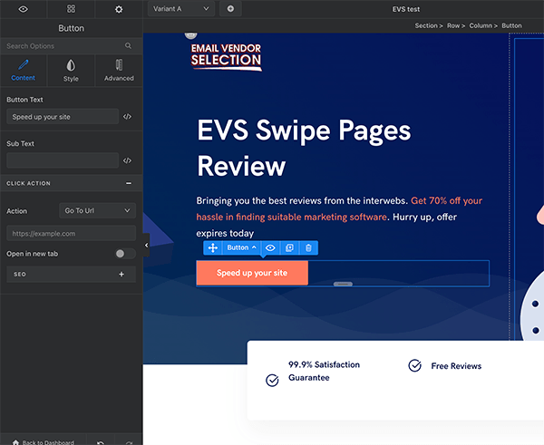Select Section in the breadcrumb
Viewport: 544px width, 445px height.
click(x=426, y=25)
